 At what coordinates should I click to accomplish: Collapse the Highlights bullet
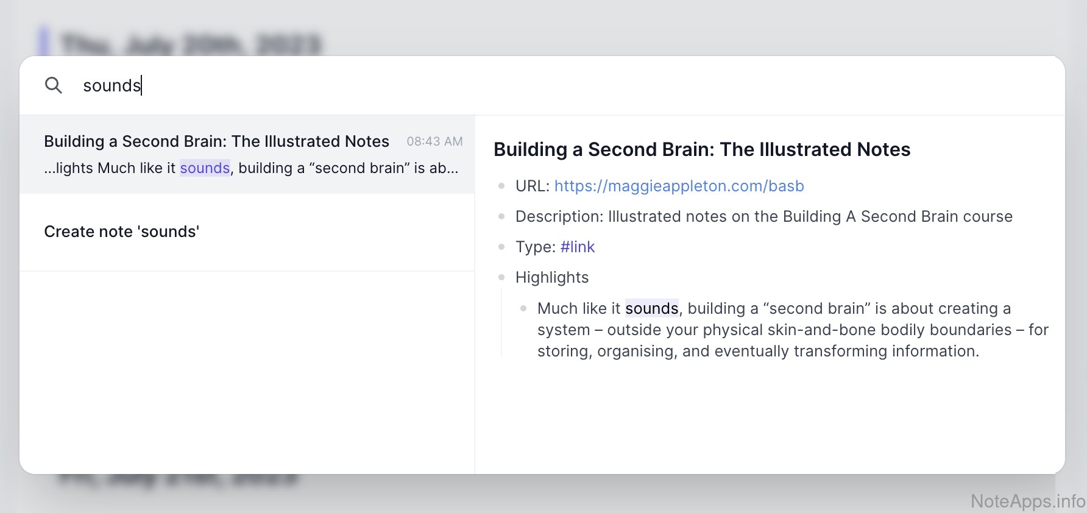[501, 277]
